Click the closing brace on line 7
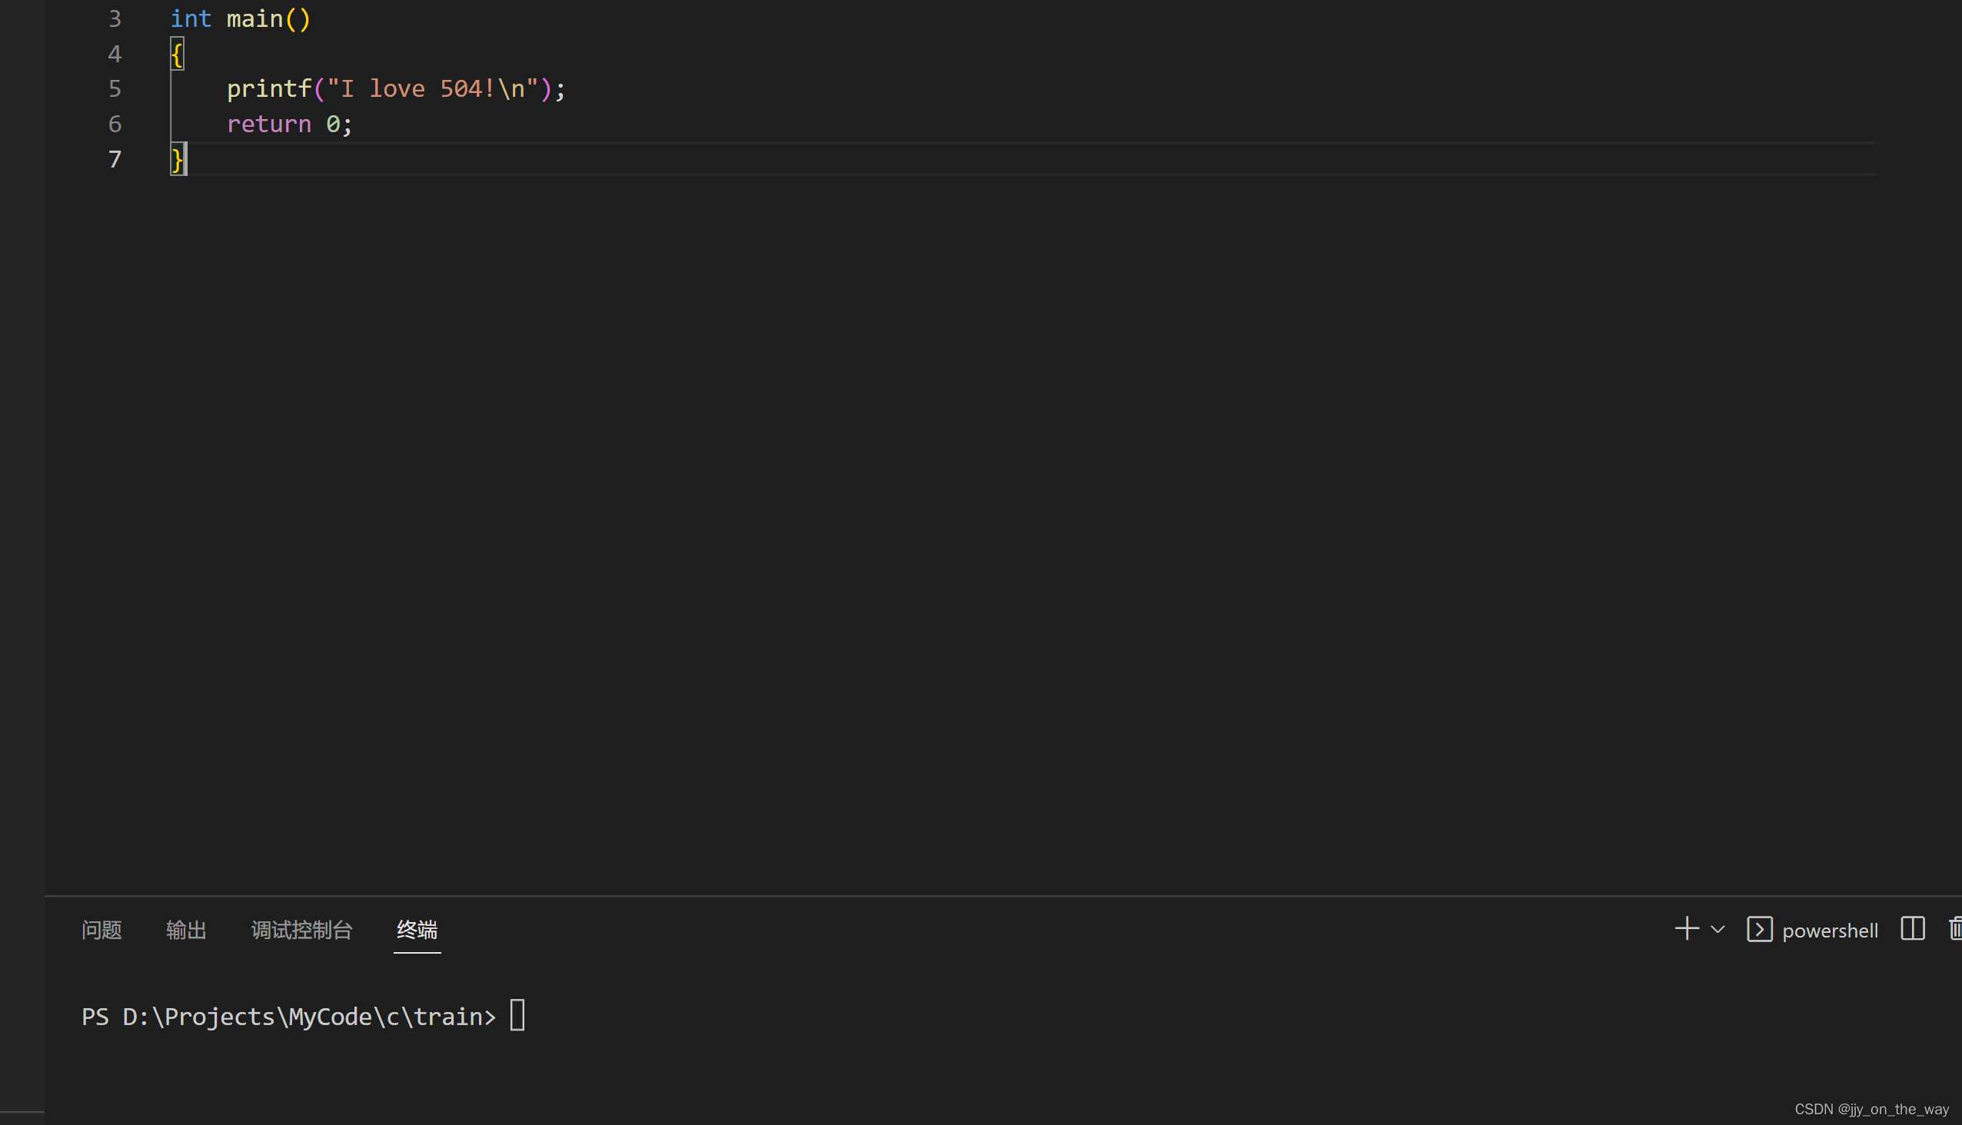Viewport: 1962px width, 1125px height. click(177, 160)
